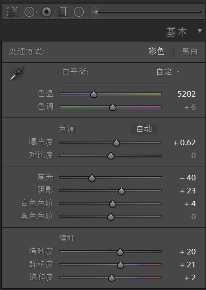Click the 鲜艳度 slider handle
This screenshot has height=290, width=206.
click(x=120, y=265)
